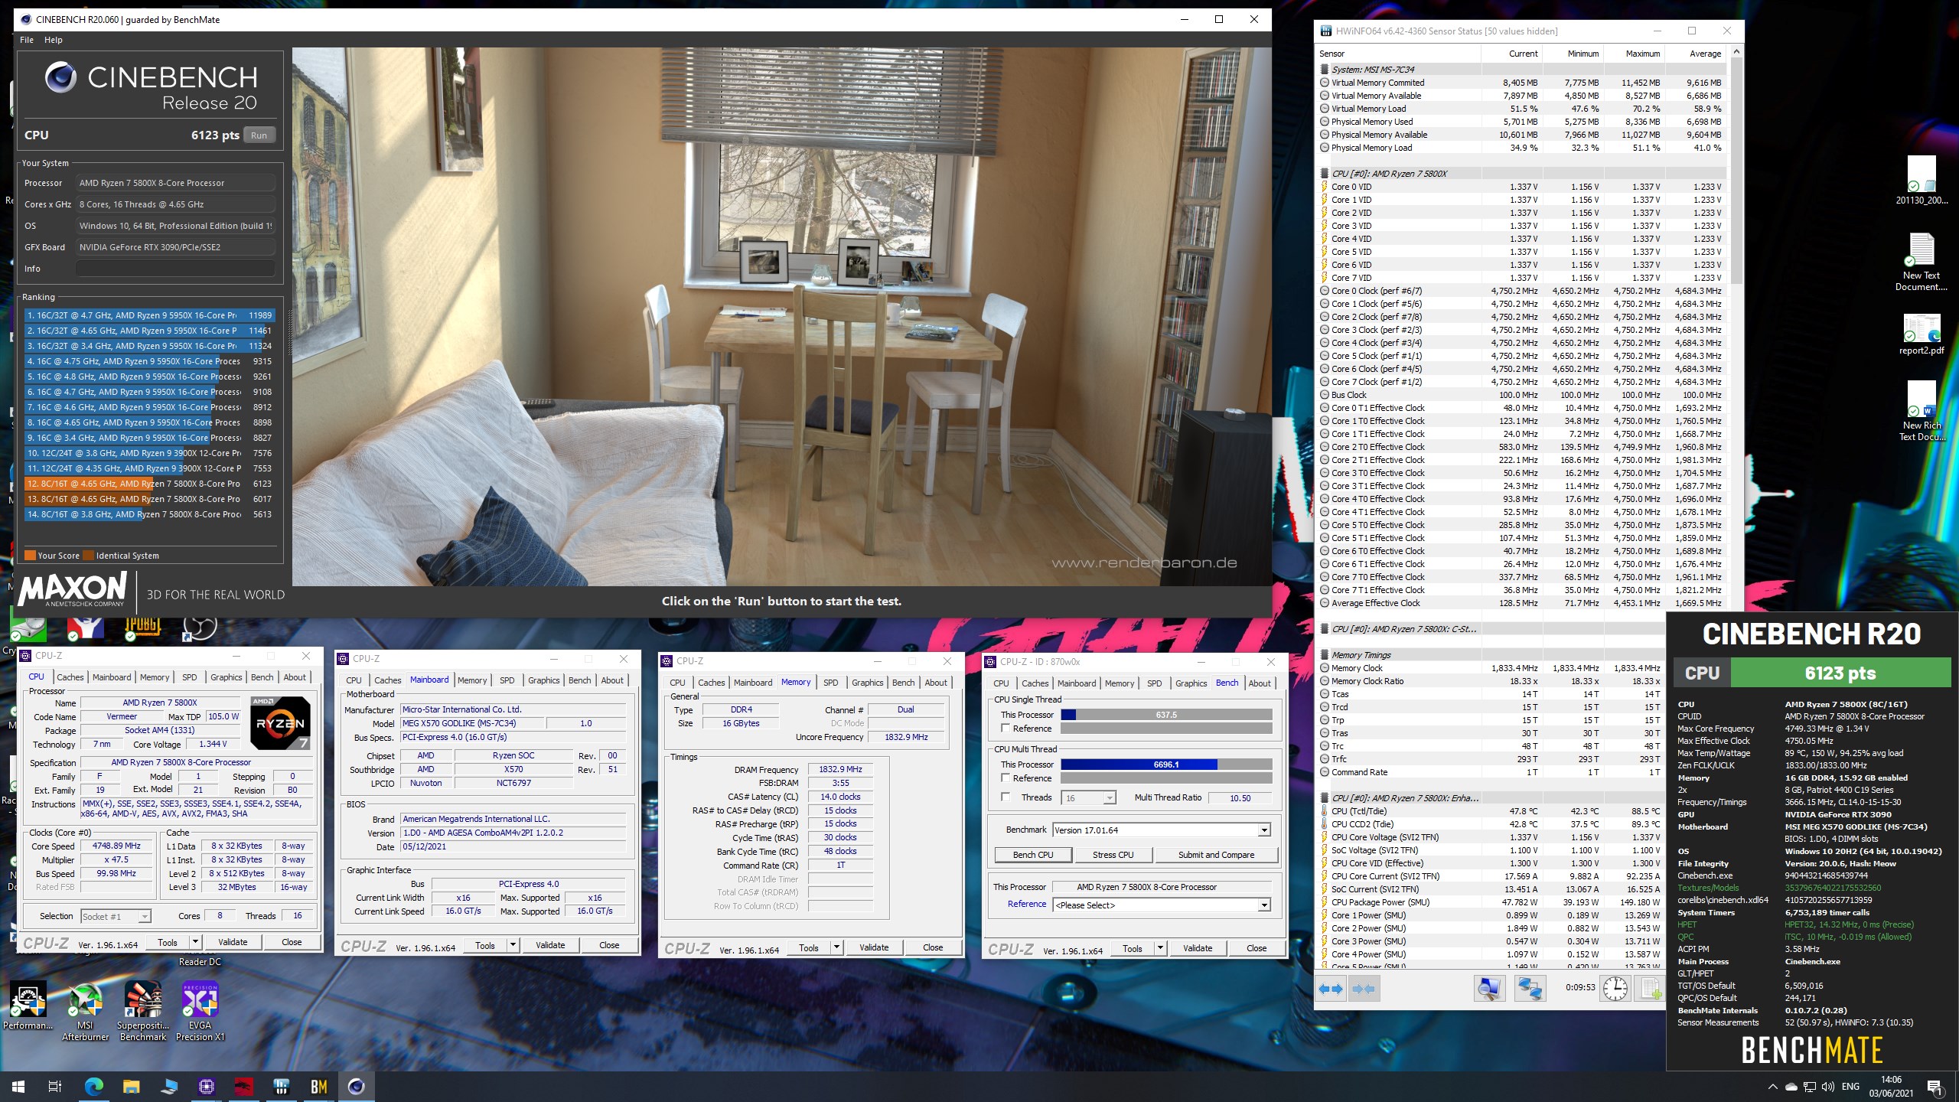This screenshot has height=1102, width=1959.
Task: Open Tools dropdown arrow in CPU-Z Memory window
Action: click(836, 947)
